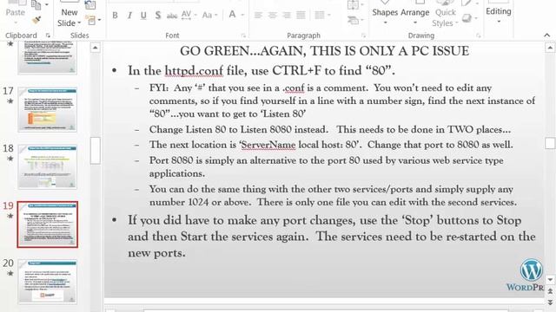Toggle Text Shadow
Viewport: 556px width, 312px height.
158,16
